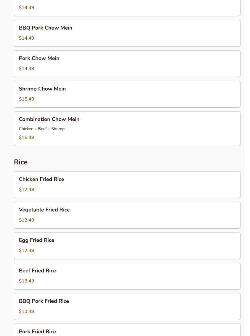This screenshot has height=336, width=250.
Task: Open the Pork Chow Mein menu card
Action: pos(127,64)
